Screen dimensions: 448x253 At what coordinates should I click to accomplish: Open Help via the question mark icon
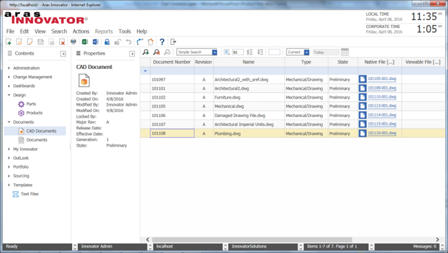click(x=162, y=42)
